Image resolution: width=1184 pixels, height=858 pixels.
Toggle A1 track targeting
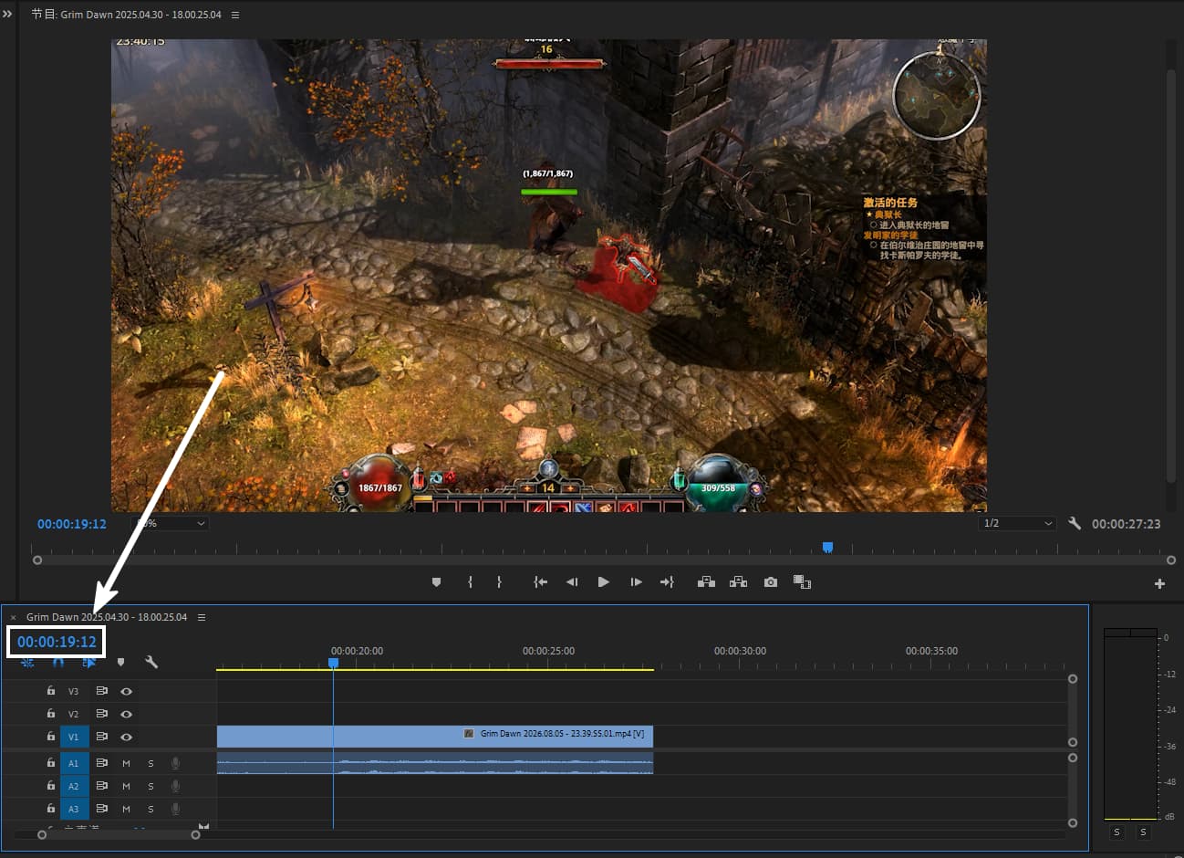(x=74, y=763)
